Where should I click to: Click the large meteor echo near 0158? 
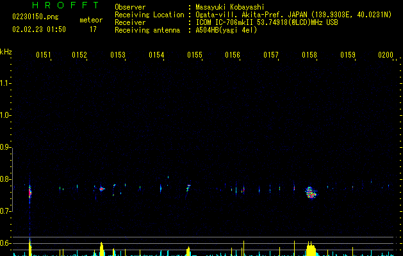[311, 193]
